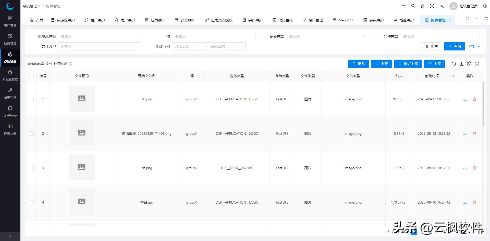Open the global search magnifier icon
The image size is (490, 241).
(413, 6)
